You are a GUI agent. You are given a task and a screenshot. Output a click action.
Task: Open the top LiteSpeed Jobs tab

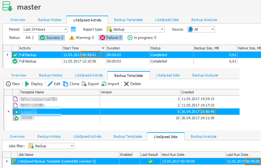click(x=167, y=20)
